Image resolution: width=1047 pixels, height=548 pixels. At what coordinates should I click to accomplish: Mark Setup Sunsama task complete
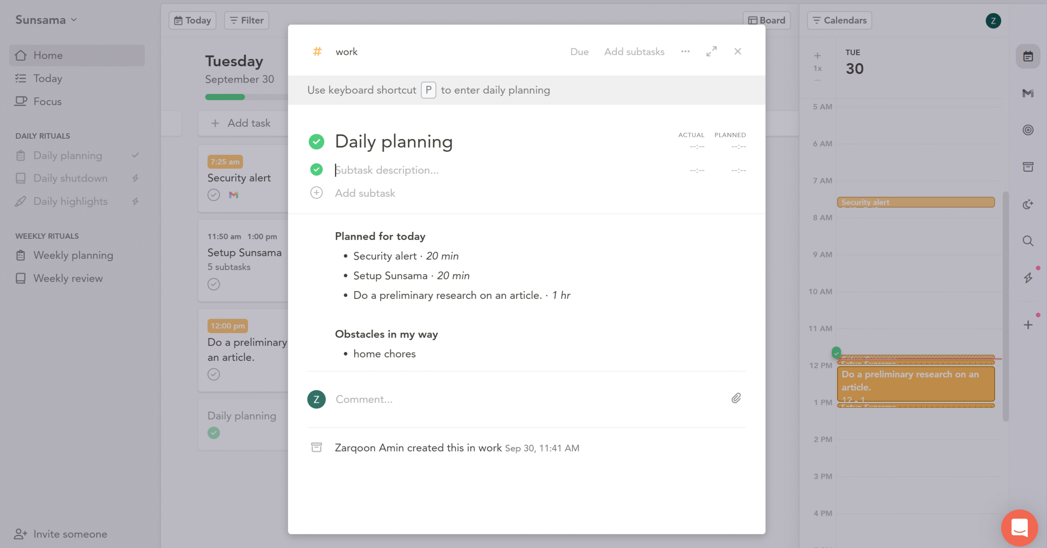pyautogui.click(x=213, y=284)
